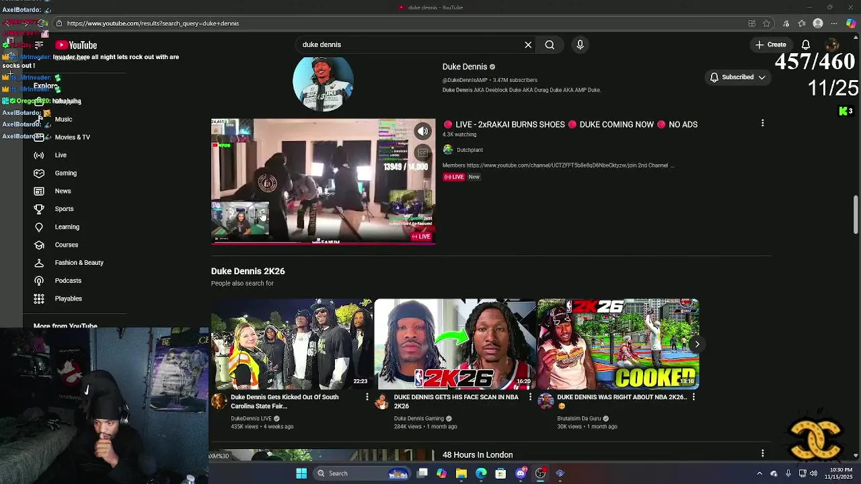Open YouTube notifications bell

805,44
